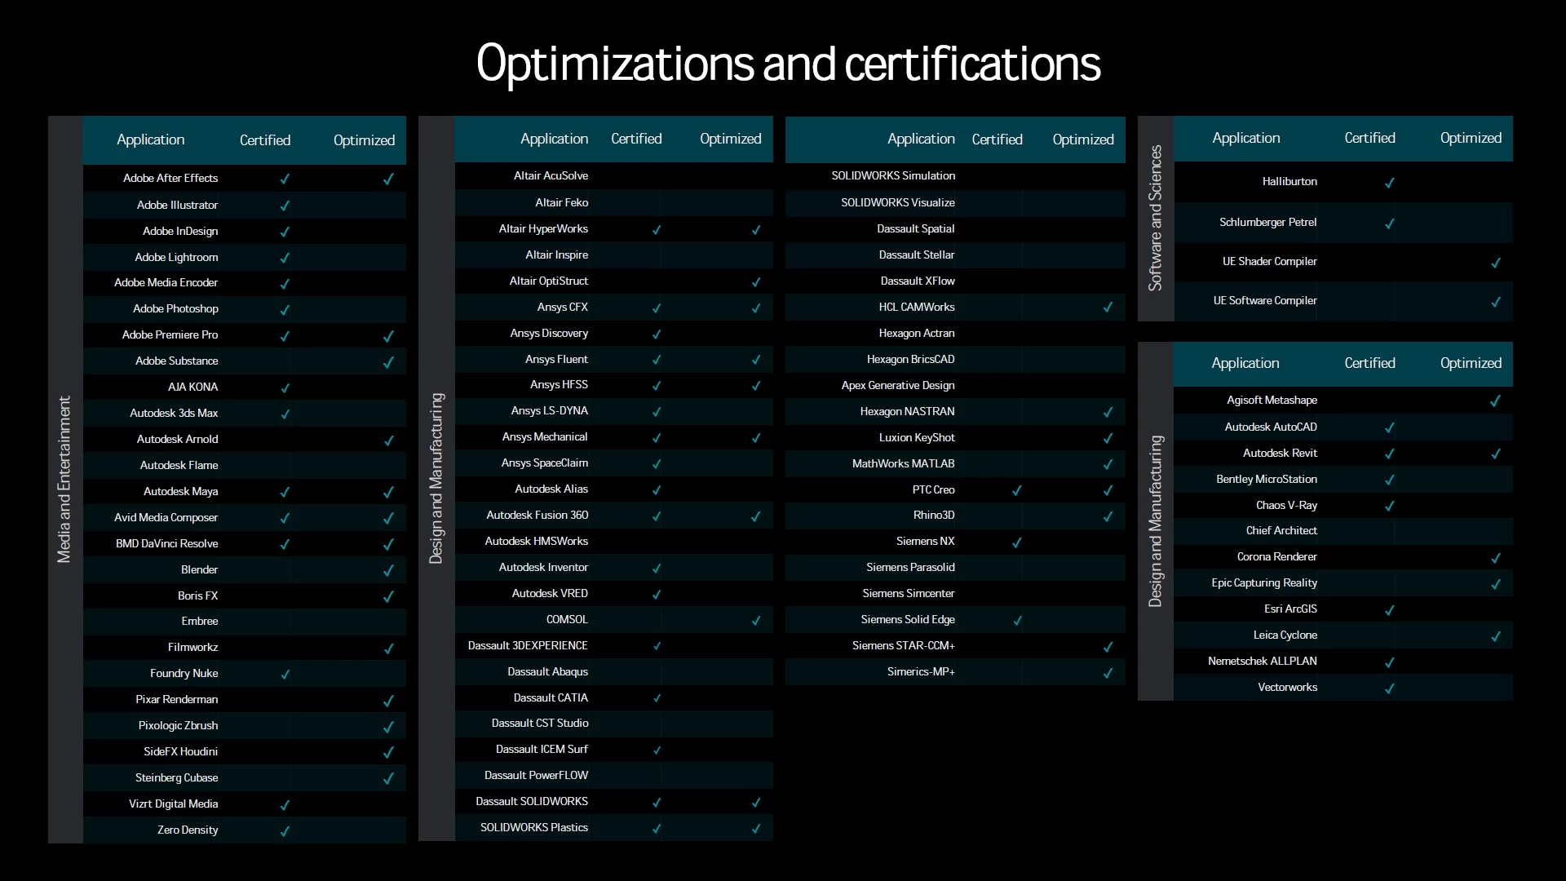This screenshot has height=881, width=1566.
Task: Select the Autodesk Fusion 360 label
Action: (x=537, y=515)
